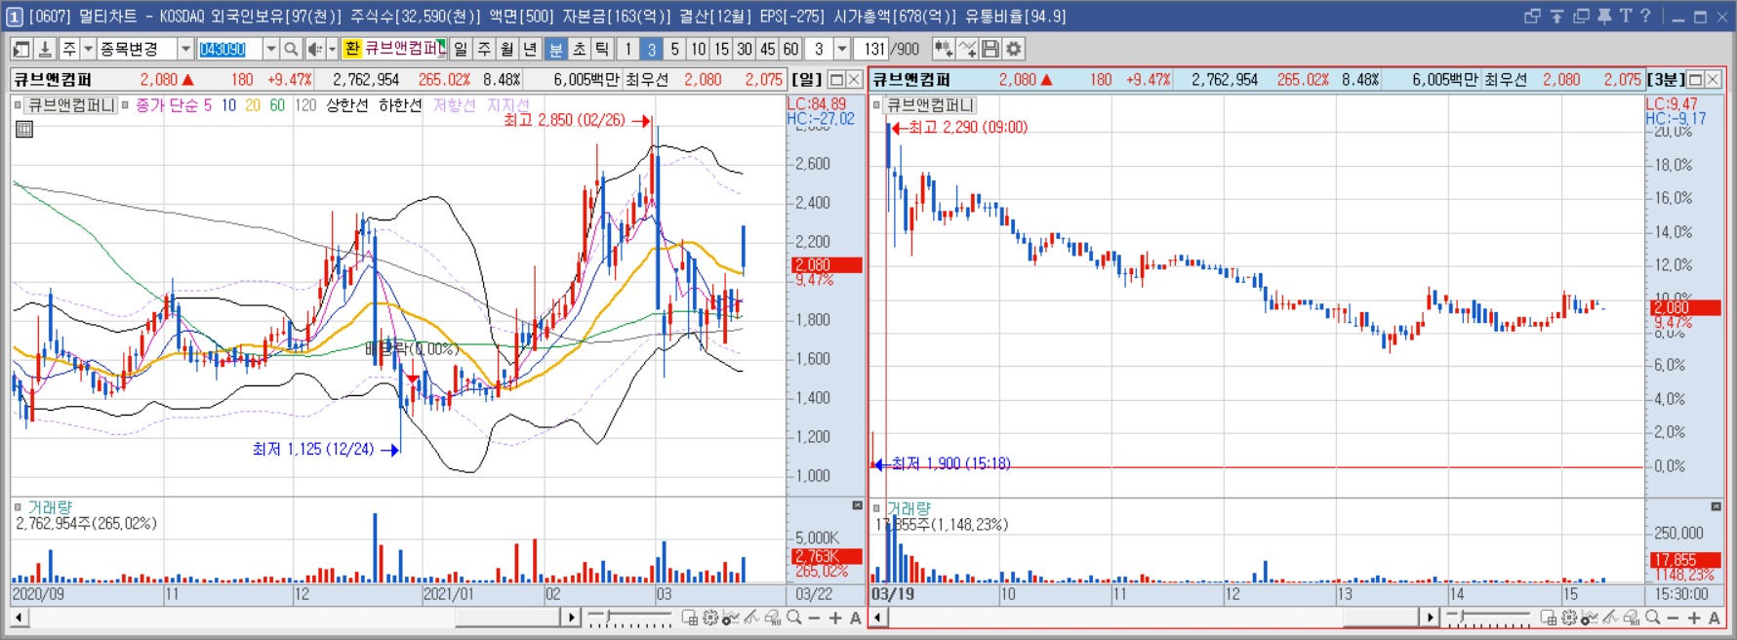Maximize the 3분 chart pane
This screenshot has width=1737, height=640.
(x=1696, y=80)
